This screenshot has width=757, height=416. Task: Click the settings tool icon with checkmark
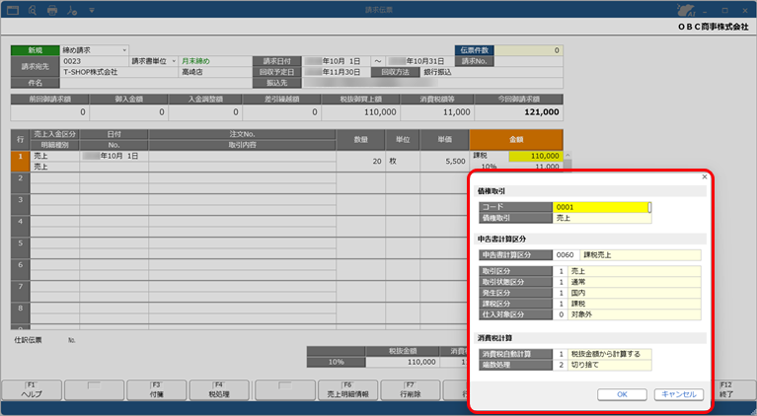pos(72,10)
